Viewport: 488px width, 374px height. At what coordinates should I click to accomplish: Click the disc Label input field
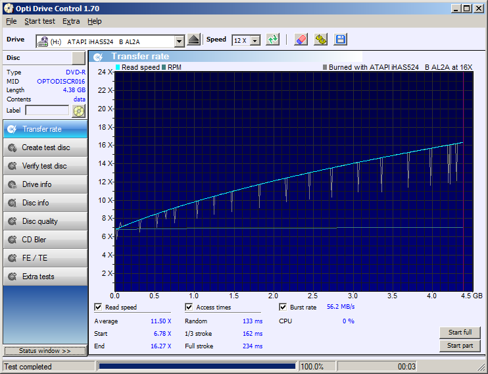pos(47,111)
